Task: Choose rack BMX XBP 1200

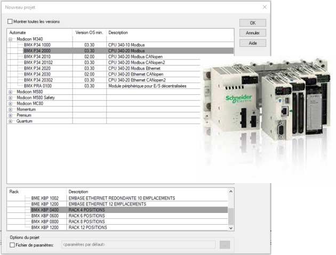Action: click(x=45, y=227)
